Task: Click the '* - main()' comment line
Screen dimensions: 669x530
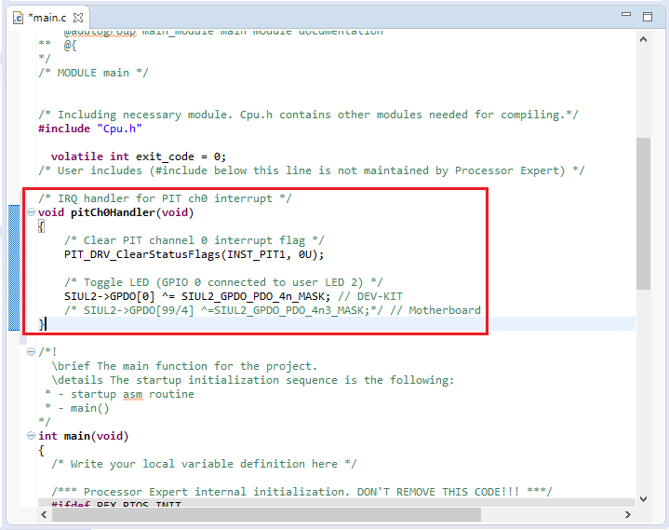Action: tap(77, 408)
